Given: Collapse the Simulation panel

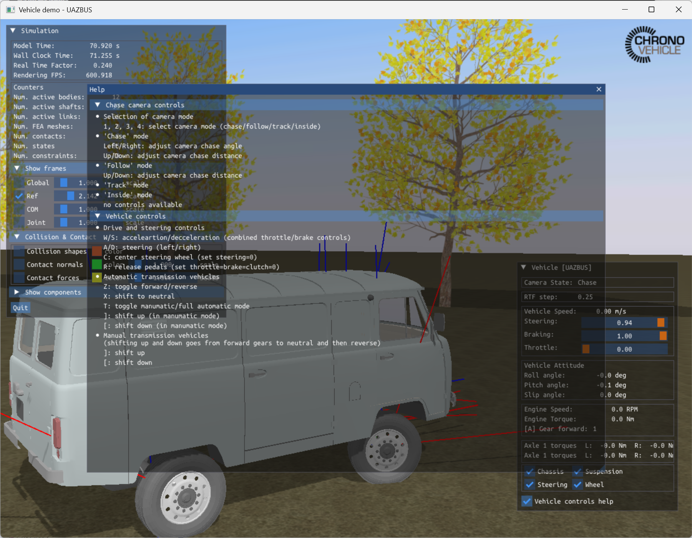Looking at the screenshot, I should [13, 30].
